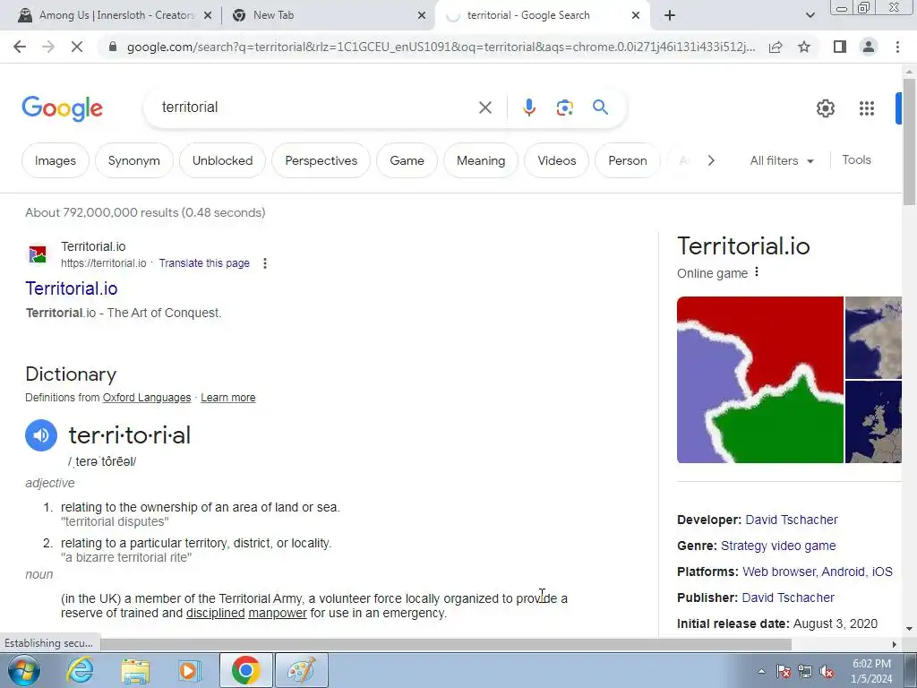Image resolution: width=917 pixels, height=688 pixels.
Task: Open the Oxford Languages link
Action: [x=147, y=398]
